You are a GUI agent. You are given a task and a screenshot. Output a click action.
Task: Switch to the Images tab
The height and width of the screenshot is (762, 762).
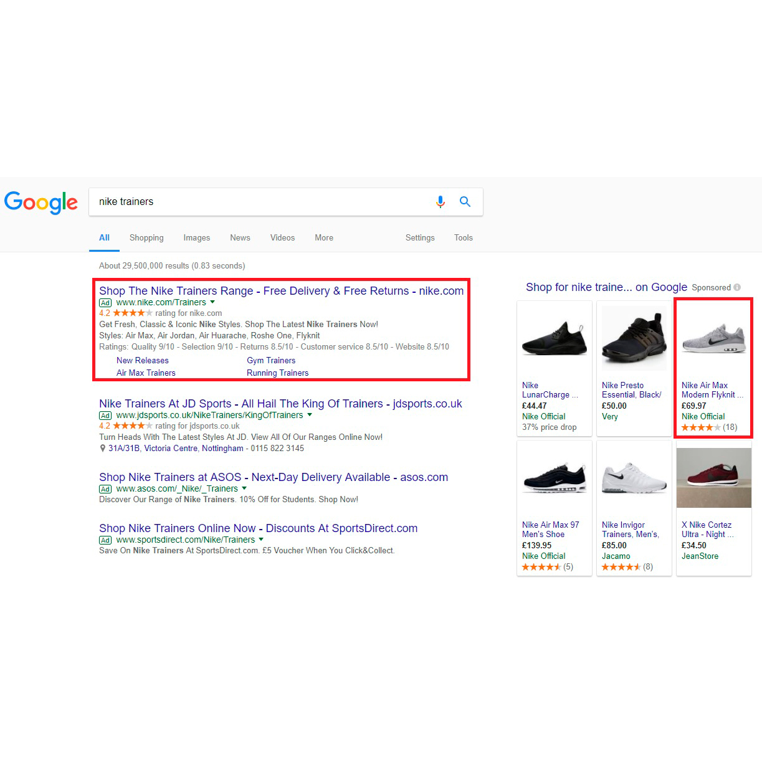point(197,237)
